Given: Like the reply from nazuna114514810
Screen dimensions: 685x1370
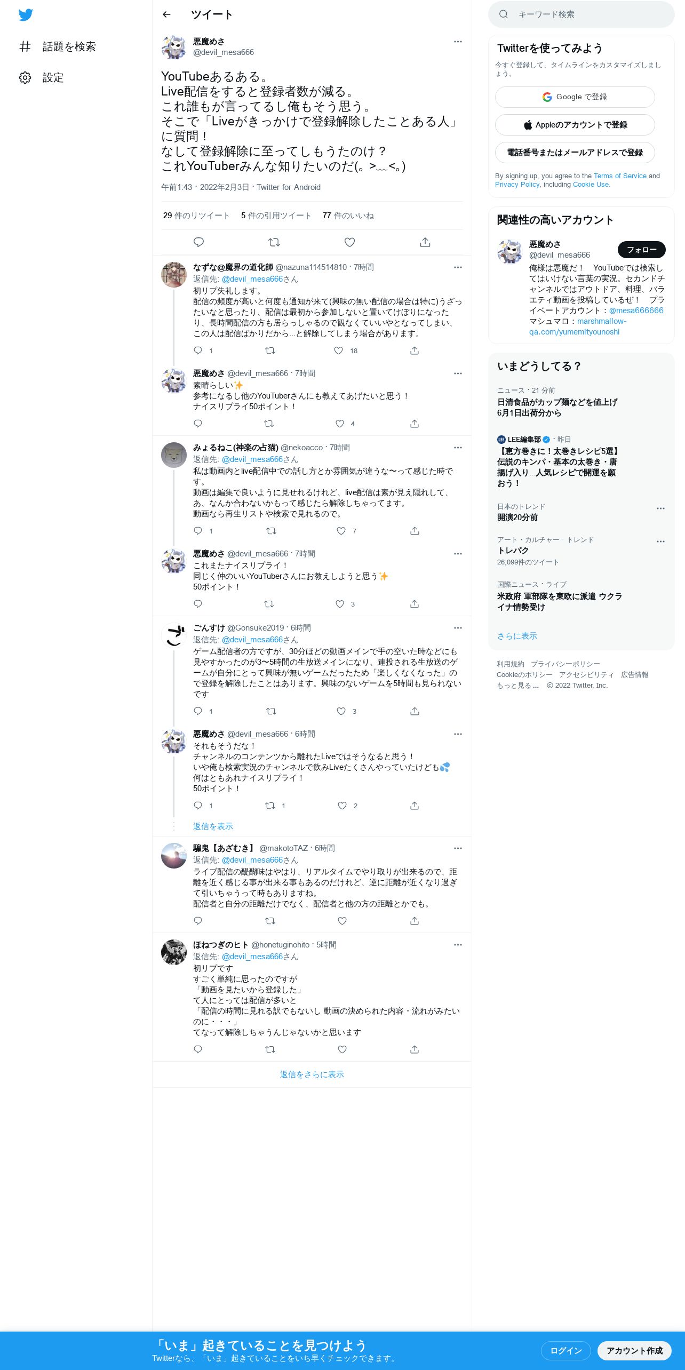Looking at the screenshot, I should [338, 351].
